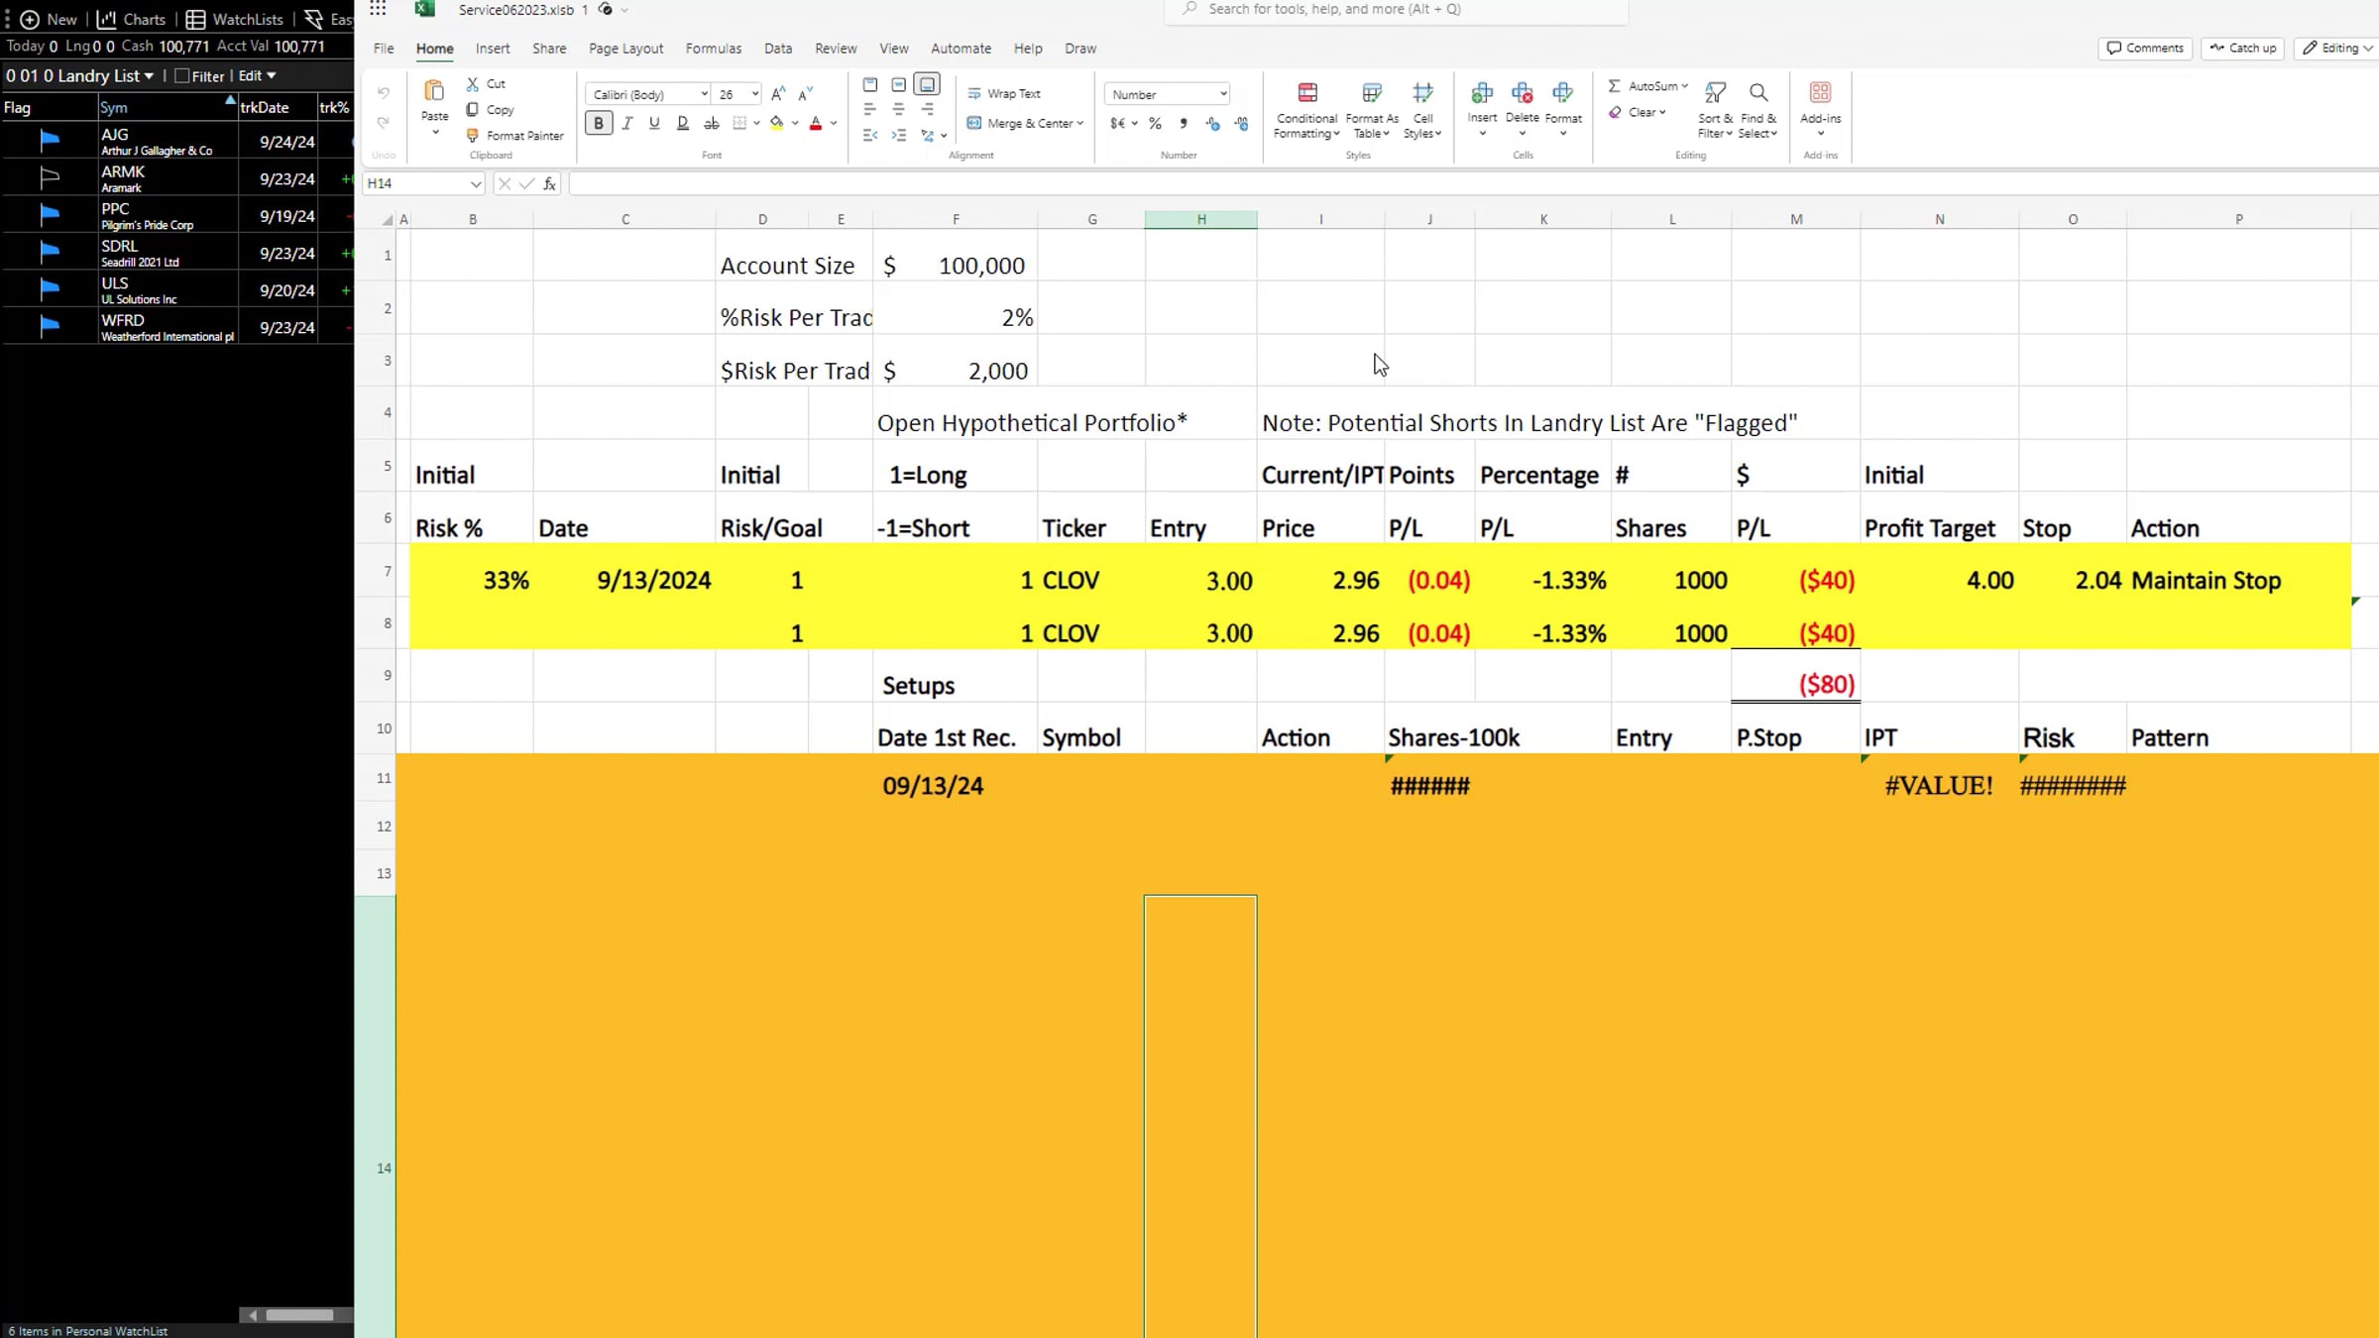Image resolution: width=2379 pixels, height=1338 pixels.
Task: Click the Paste clipboard icon
Action: [434, 92]
